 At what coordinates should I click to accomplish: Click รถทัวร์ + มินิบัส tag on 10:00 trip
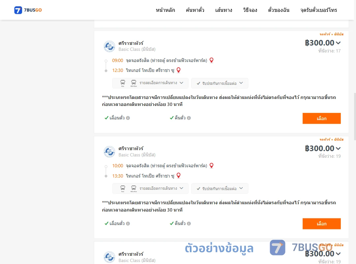(x=332, y=140)
